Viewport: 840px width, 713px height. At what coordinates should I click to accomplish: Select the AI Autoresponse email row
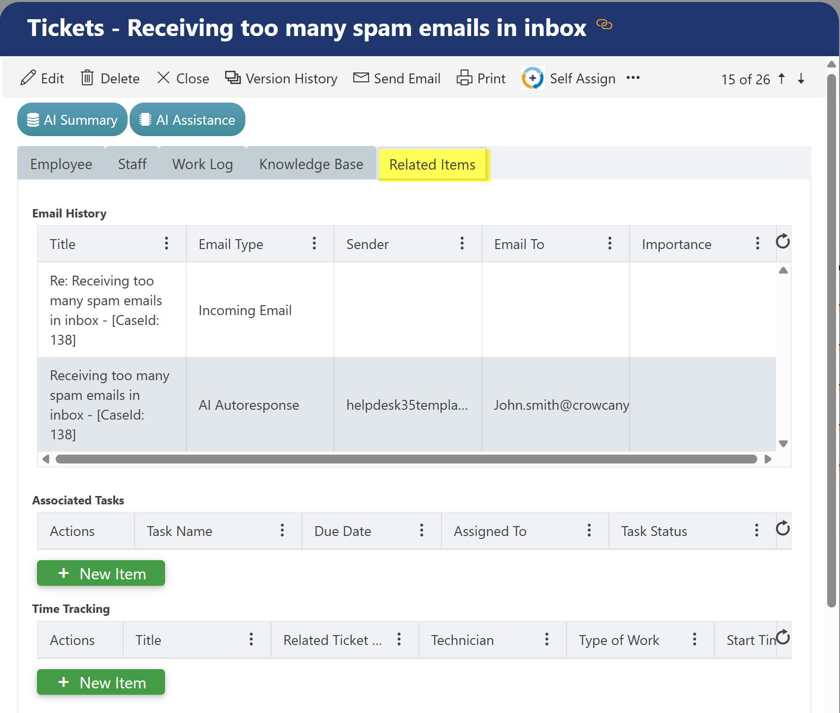(249, 405)
